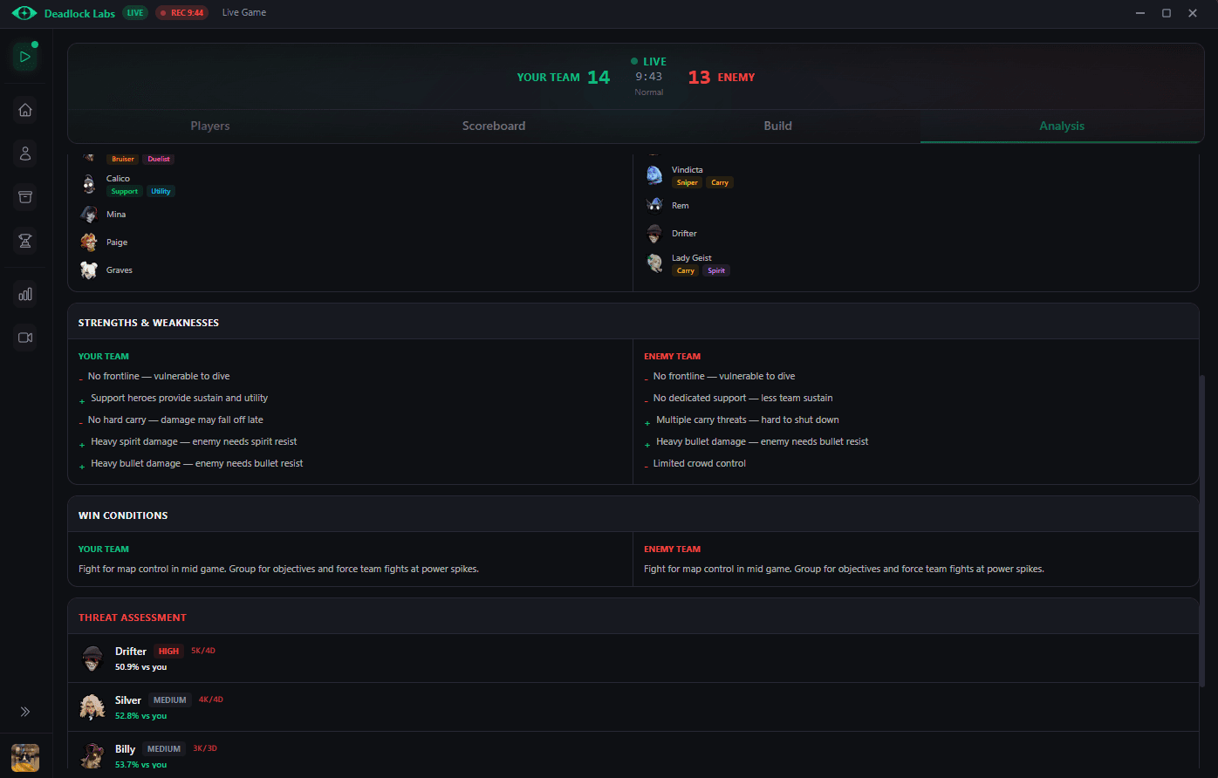Open the Live Game play icon
The image size is (1218, 778).
pyautogui.click(x=25, y=56)
